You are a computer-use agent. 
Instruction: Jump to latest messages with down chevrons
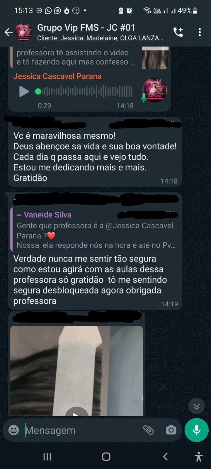(196, 406)
